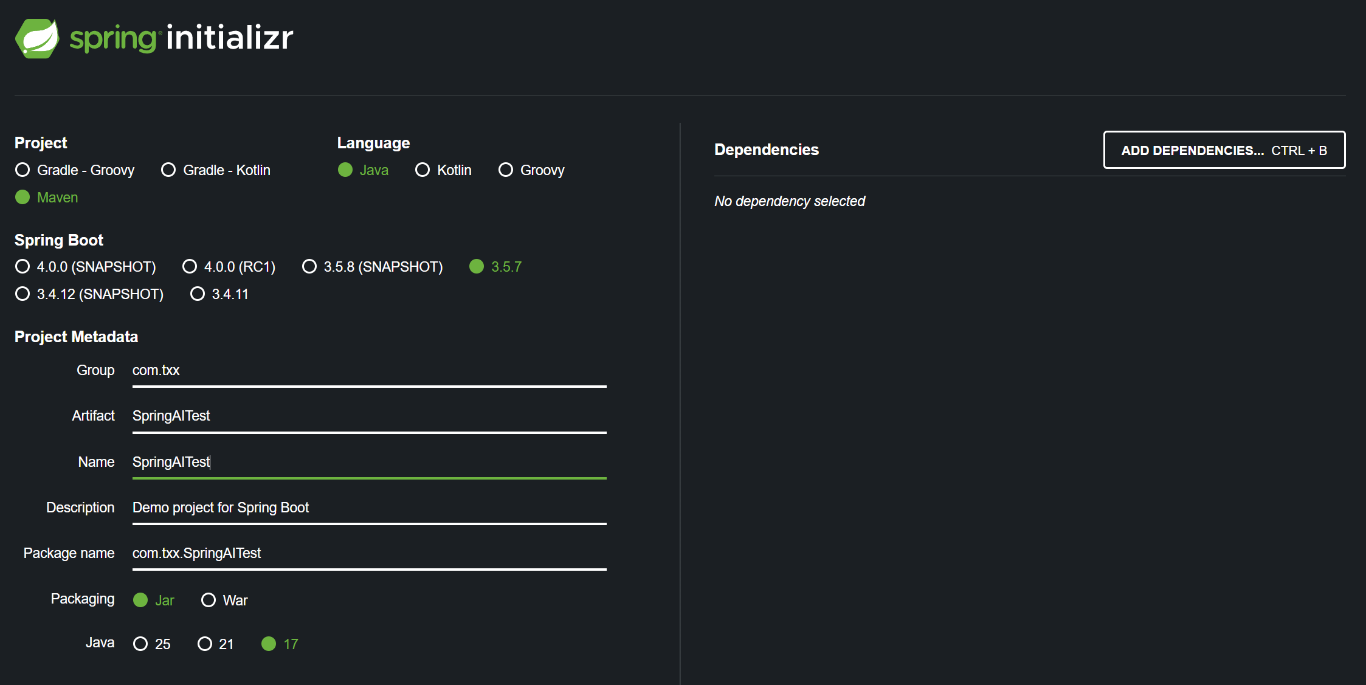Screen dimensions: 1366x685
Task: Switch language to Groovy
Action: (506, 170)
